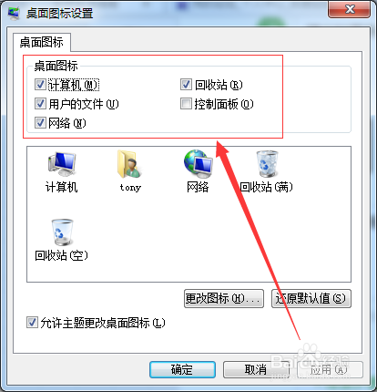Toggle 允许主题更改桌面图标(L) checkbox
The width and height of the screenshot is (377, 392).
(32, 323)
